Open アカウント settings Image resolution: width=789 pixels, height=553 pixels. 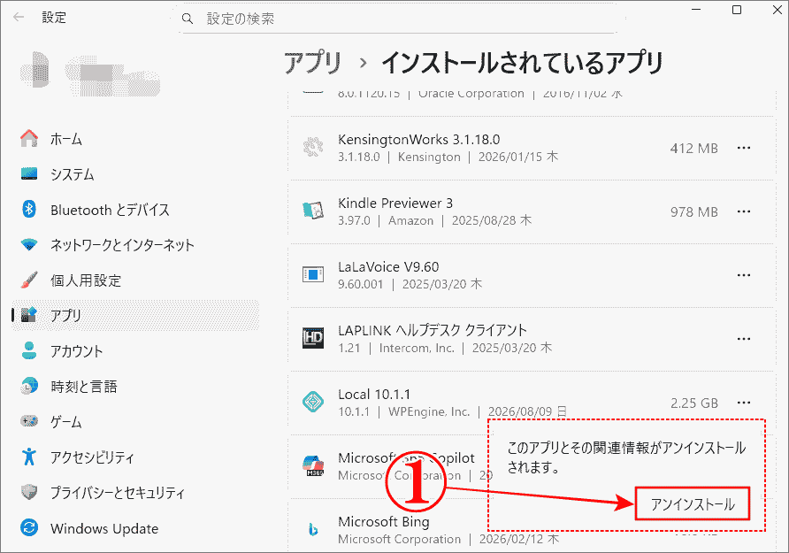pyautogui.click(x=134, y=351)
